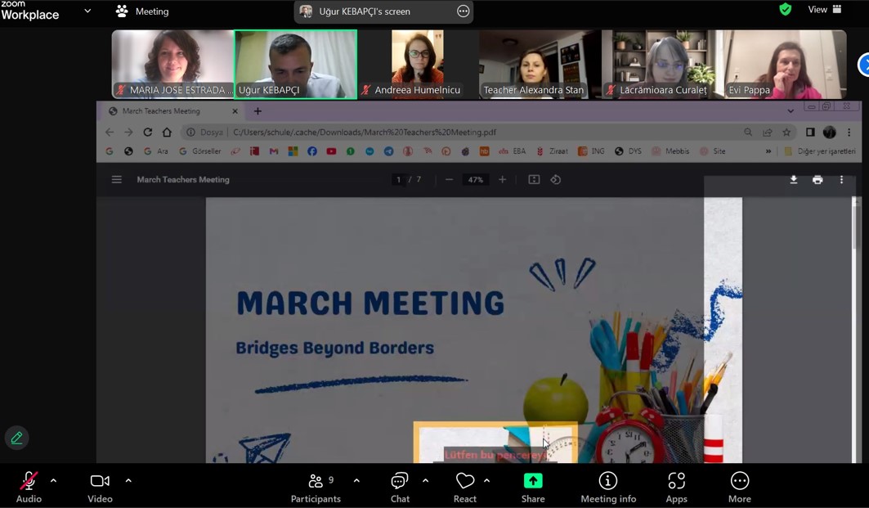Click the green encryption shield icon
869x508 pixels.
pos(785,10)
